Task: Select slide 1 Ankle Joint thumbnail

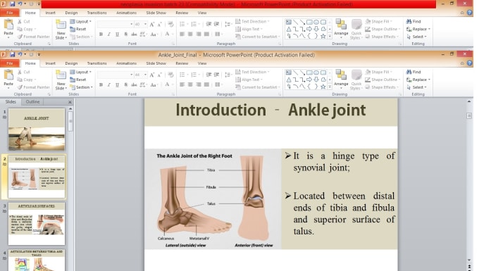Action: 37,130
